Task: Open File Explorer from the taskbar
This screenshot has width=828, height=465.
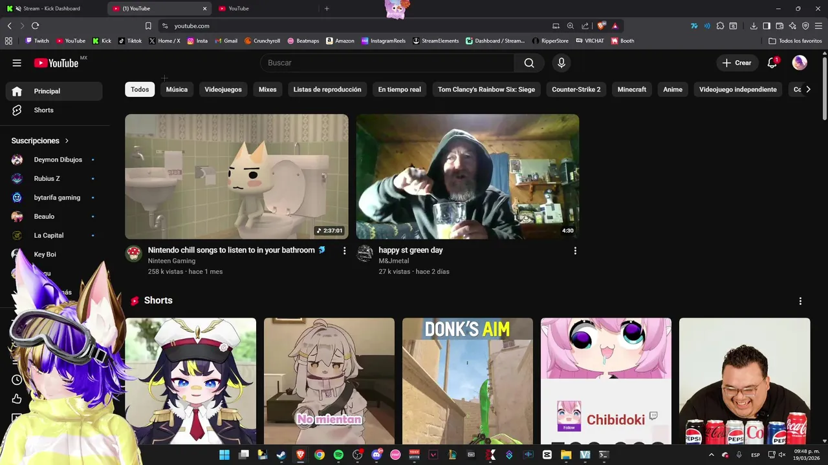Action: 566,455
